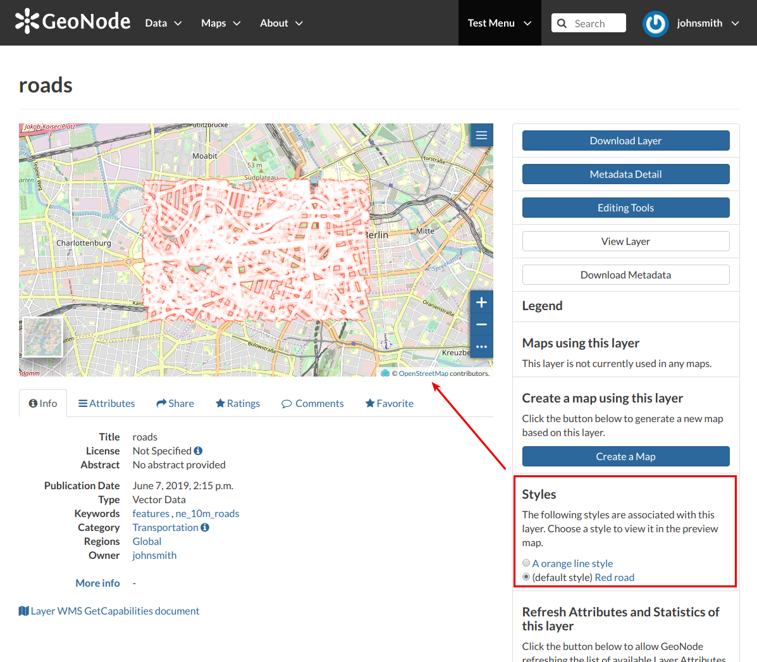Expand the About menu
757x662 pixels.
pyautogui.click(x=281, y=23)
